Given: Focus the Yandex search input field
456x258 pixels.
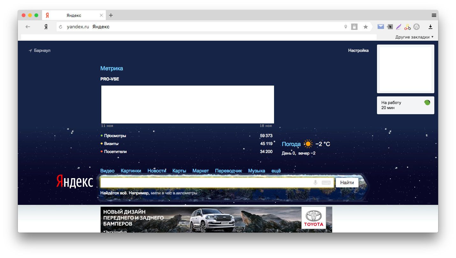Looking at the screenshot, I should [x=217, y=183].
